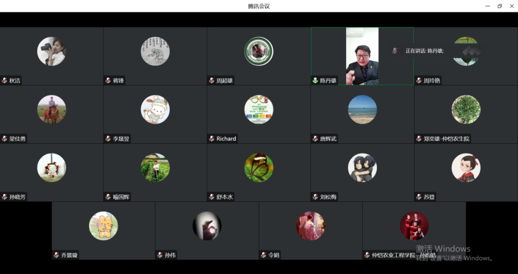Click the active green microphone icon for 陈丹雄
Image resolution: width=518 pixels, height=274 pixels.
tap(315, 80)
